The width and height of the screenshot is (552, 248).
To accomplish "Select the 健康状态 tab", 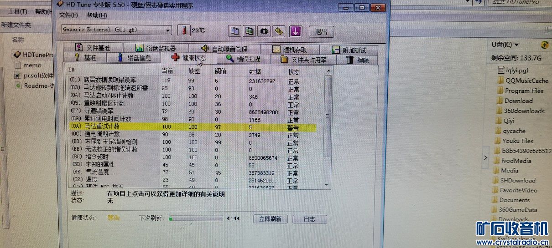I will [188, 58].
